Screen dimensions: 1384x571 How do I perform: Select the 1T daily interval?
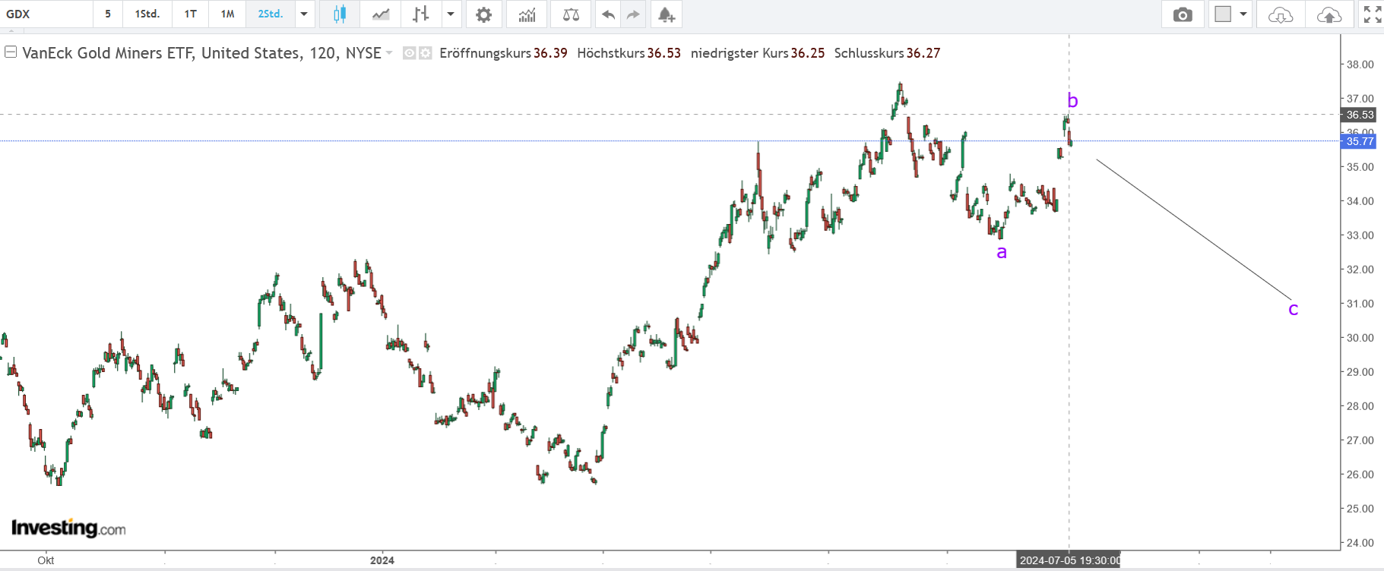coord(191,14)
